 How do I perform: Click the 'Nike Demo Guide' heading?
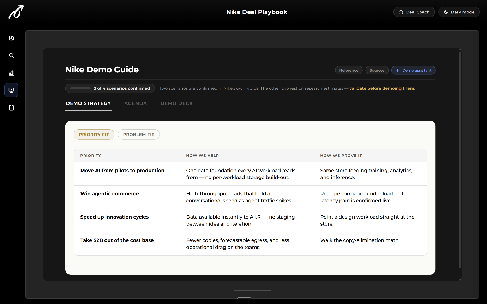(102, 70)
